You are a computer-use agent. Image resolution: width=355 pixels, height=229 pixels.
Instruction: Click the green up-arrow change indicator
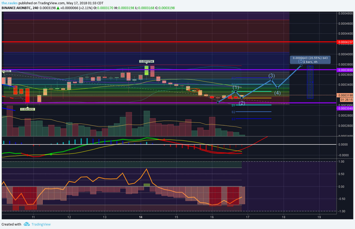(58, 8)
